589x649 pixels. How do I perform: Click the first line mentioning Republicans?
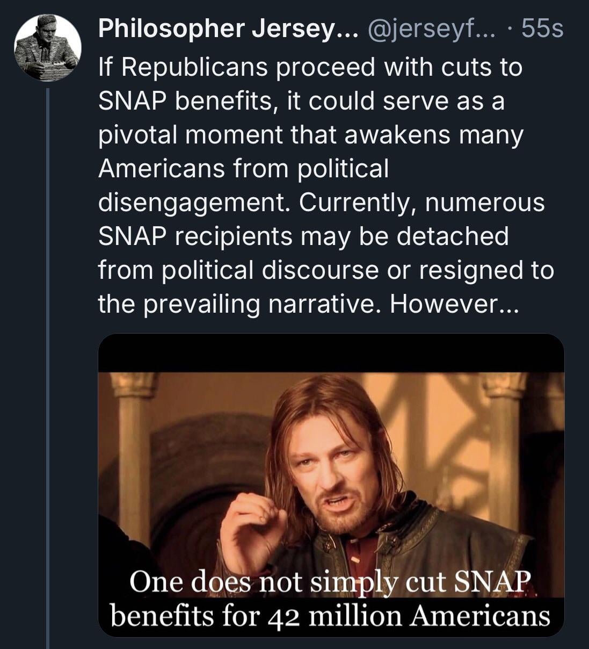310,68
